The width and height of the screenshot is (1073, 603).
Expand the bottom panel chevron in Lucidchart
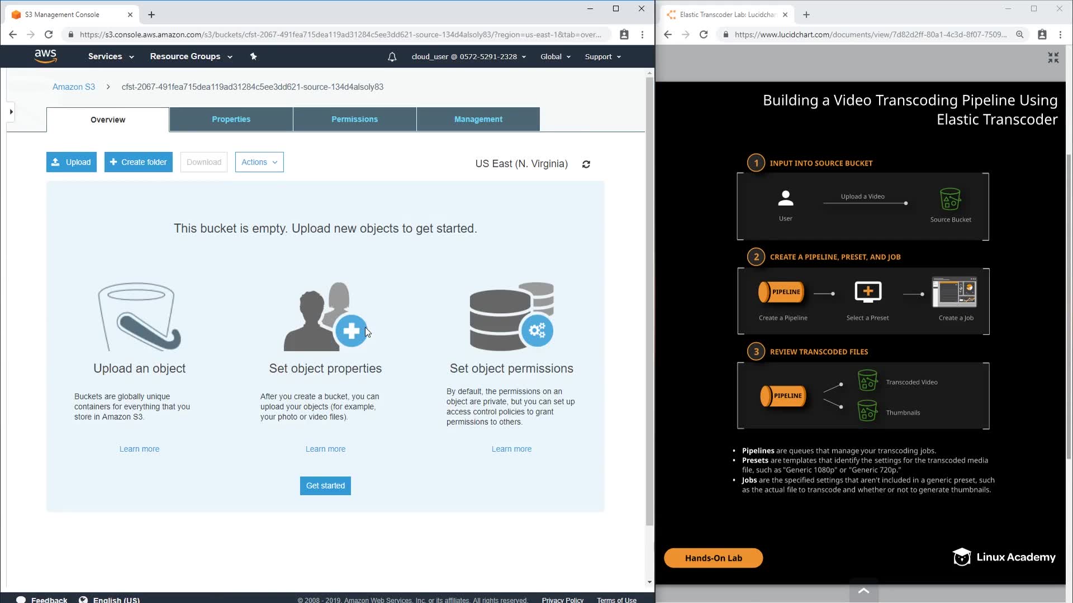[x=863, y=591]
